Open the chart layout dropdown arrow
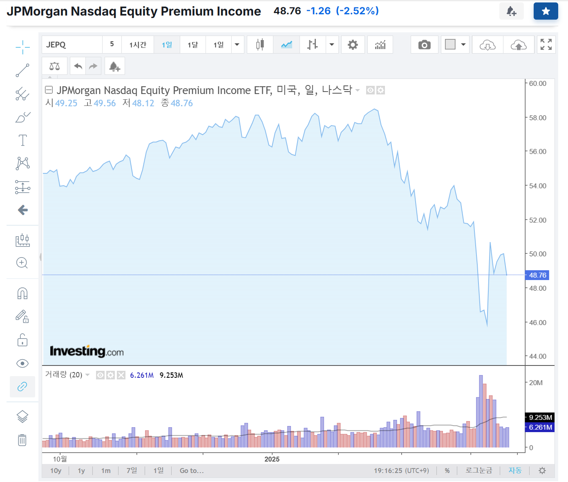Screen dimensions: 568x482 pos(463,45)
